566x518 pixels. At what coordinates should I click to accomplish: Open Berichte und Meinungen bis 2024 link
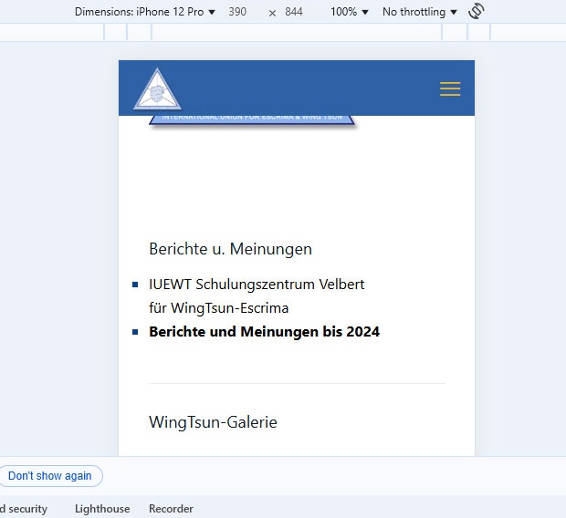tap(264, 332)
